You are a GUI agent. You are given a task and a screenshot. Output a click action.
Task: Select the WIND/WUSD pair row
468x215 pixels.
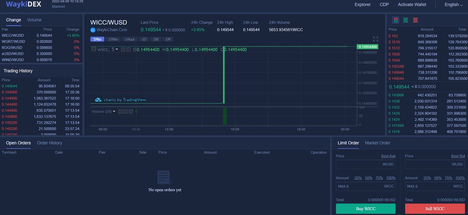coord(41,60)
